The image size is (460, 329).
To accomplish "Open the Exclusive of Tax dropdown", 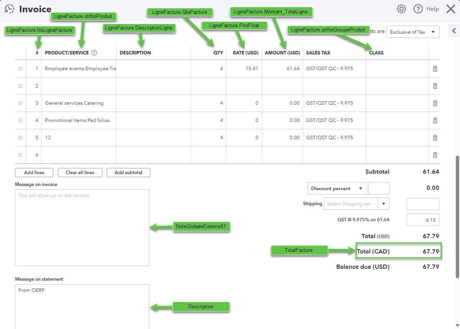I will 412,32.
